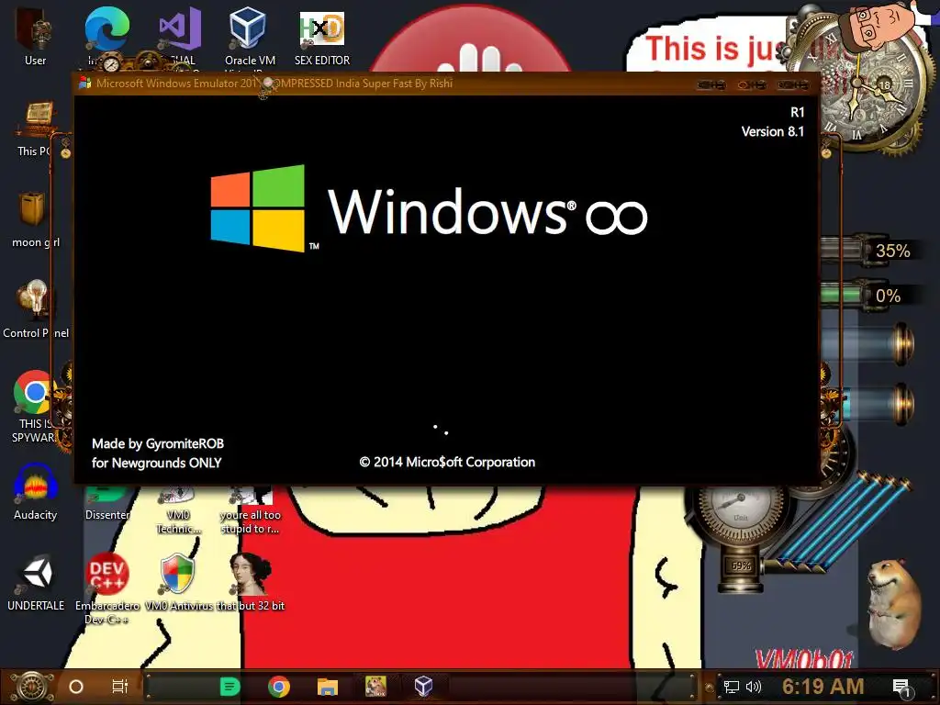This screenshot has width=940, height=705.
Task: Open the This PC desktop icon
Action: coord(35,129)
